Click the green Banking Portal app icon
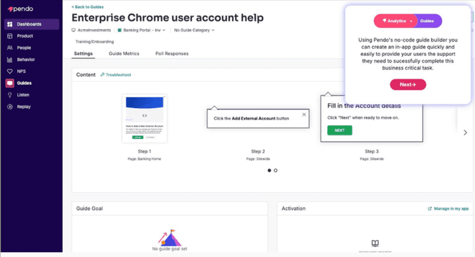475x257 pixels. pyautogui.click(x=120, y=30)
